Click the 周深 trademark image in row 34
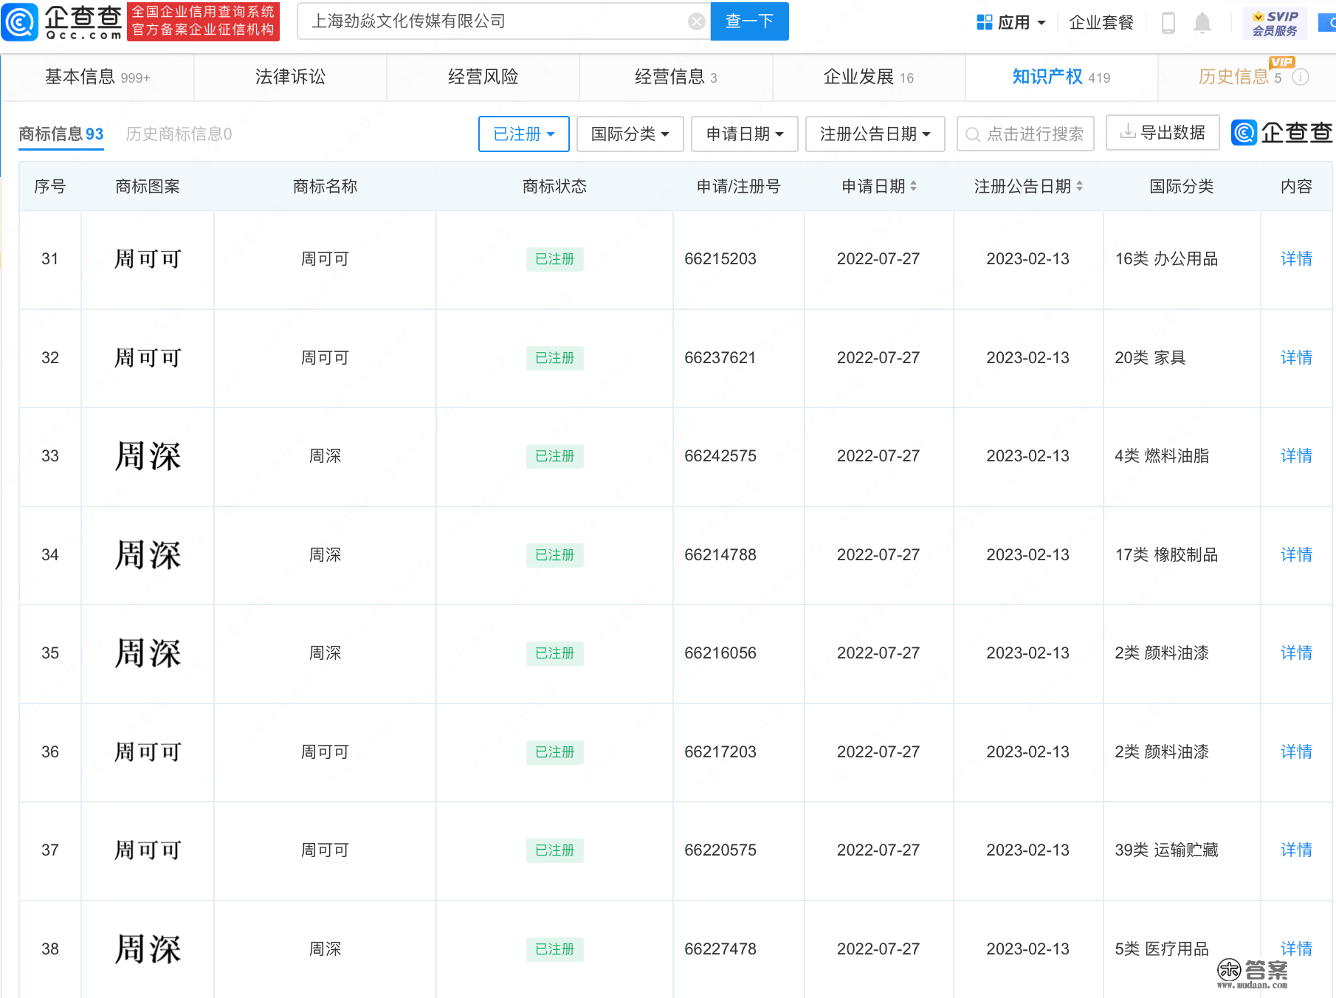Screen dimensions: 1336x998 click(x=148, y=555)
